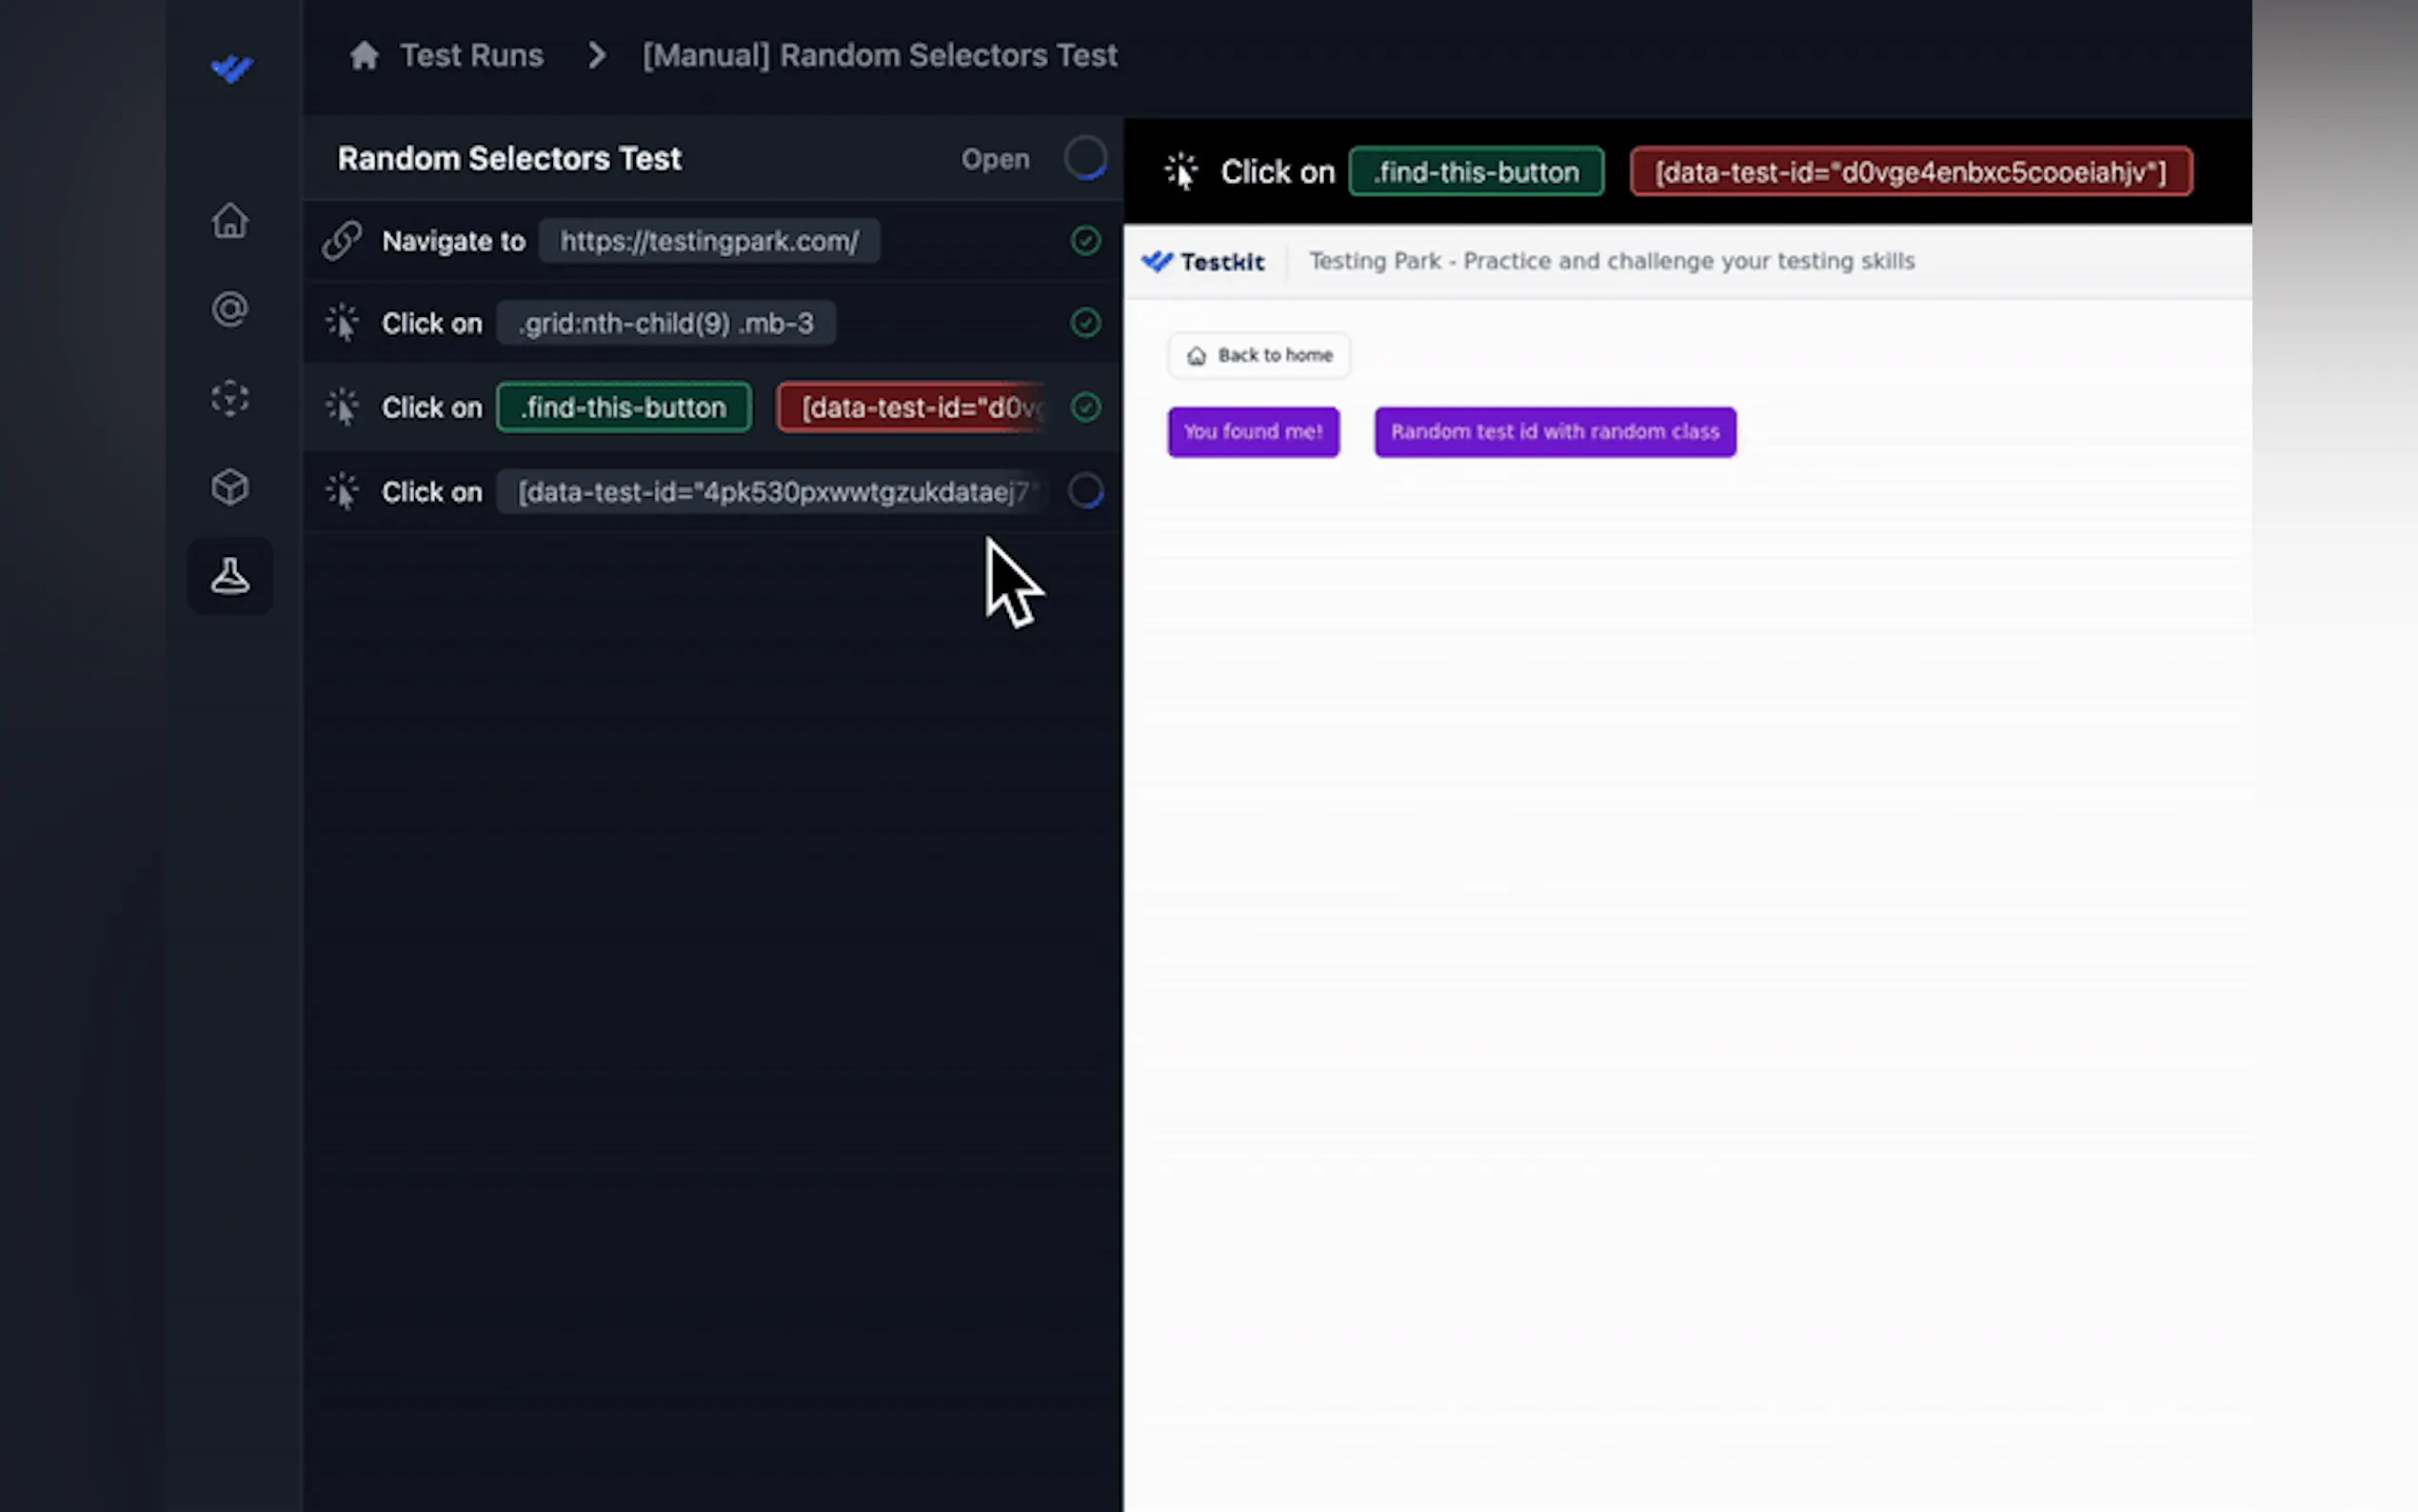Open the home icon in sidebar
The height and width of the screenshot is (1512, 2418).
230,221
